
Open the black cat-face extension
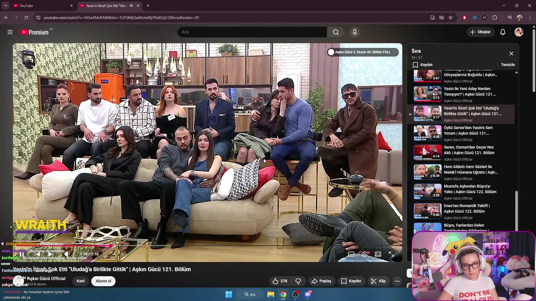[484, 18]
